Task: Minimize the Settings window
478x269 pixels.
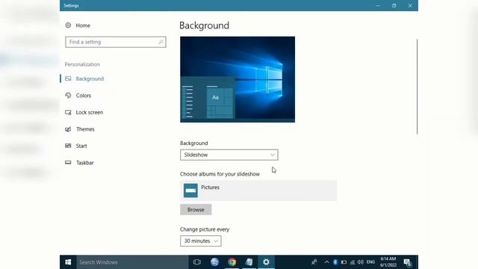Action: click(378, 5)
